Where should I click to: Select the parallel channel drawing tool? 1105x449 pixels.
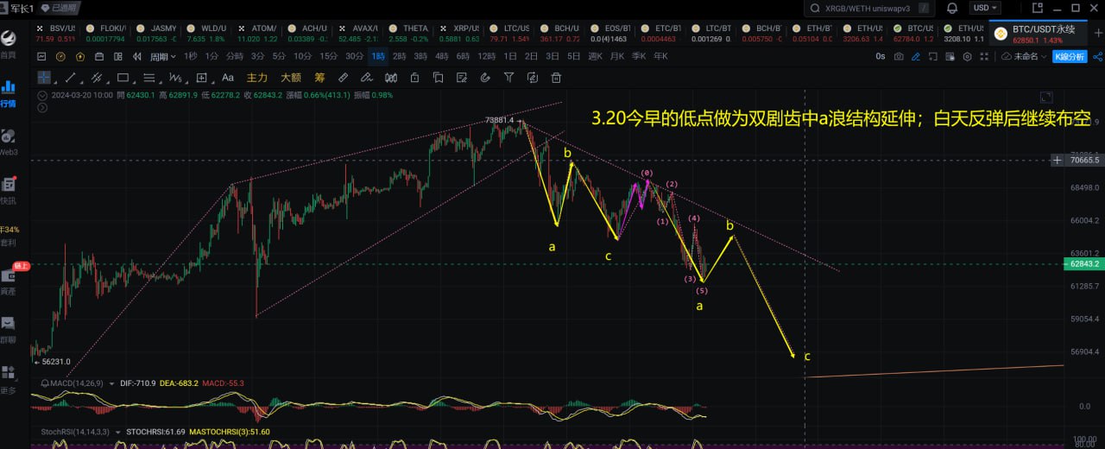[x=97, y=77]
